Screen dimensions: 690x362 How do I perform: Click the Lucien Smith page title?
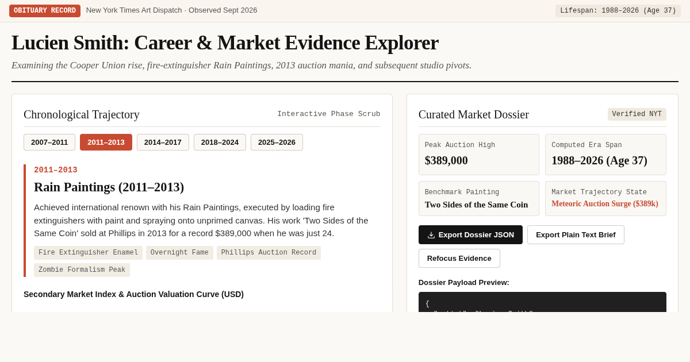pyautogui.click(x=225, y=43)
